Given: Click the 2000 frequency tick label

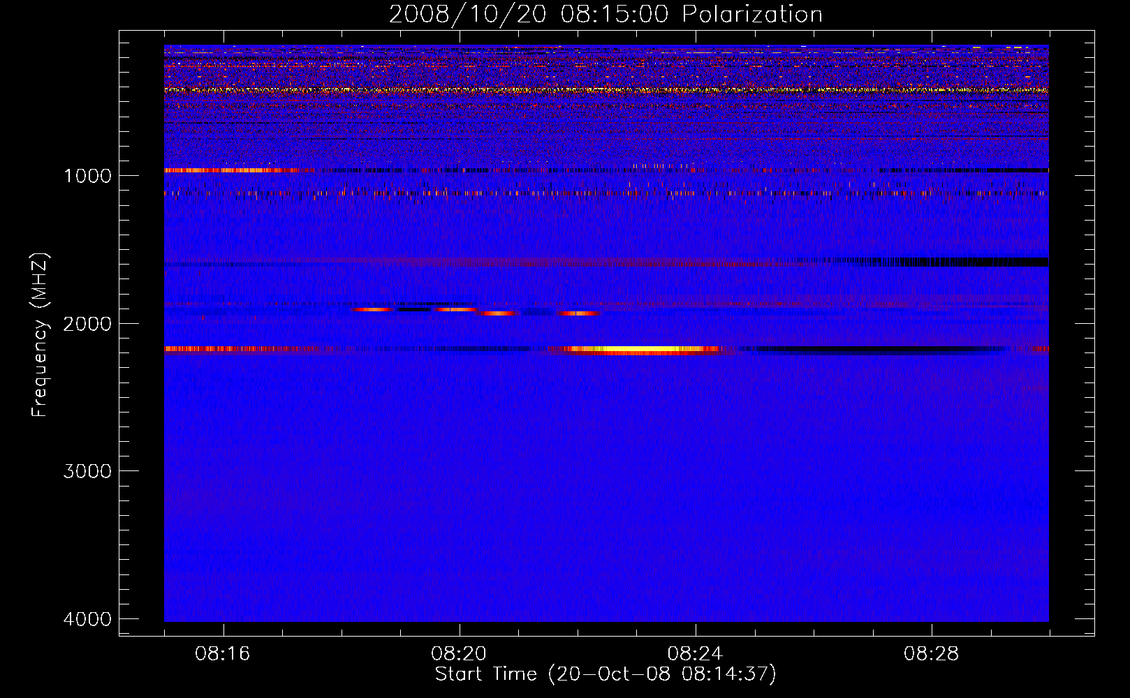Looking at the screenshot, I should tap(87, 324).
